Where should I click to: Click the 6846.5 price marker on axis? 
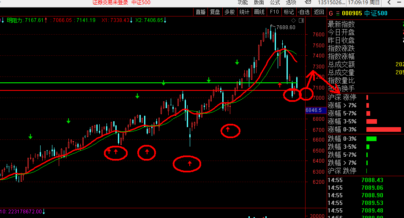[314, 110]
